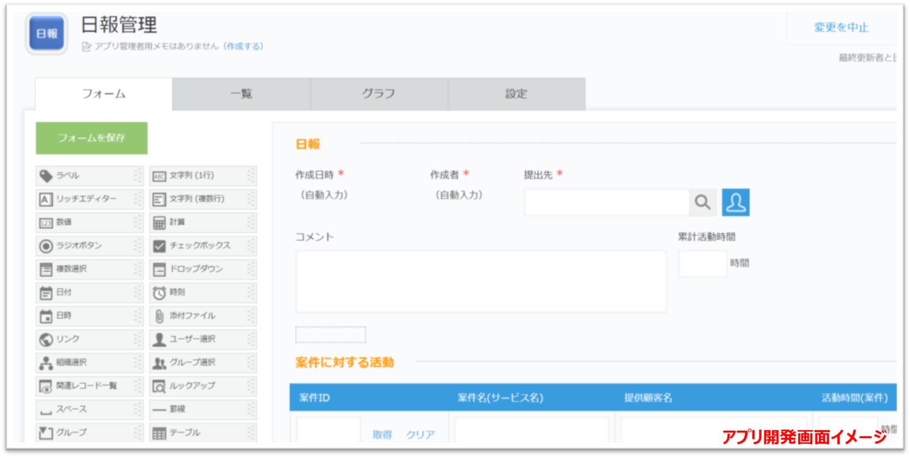Pick the 文字列 (複数行) field icon
Screen dimensions: 910x457
click(160, 200)
